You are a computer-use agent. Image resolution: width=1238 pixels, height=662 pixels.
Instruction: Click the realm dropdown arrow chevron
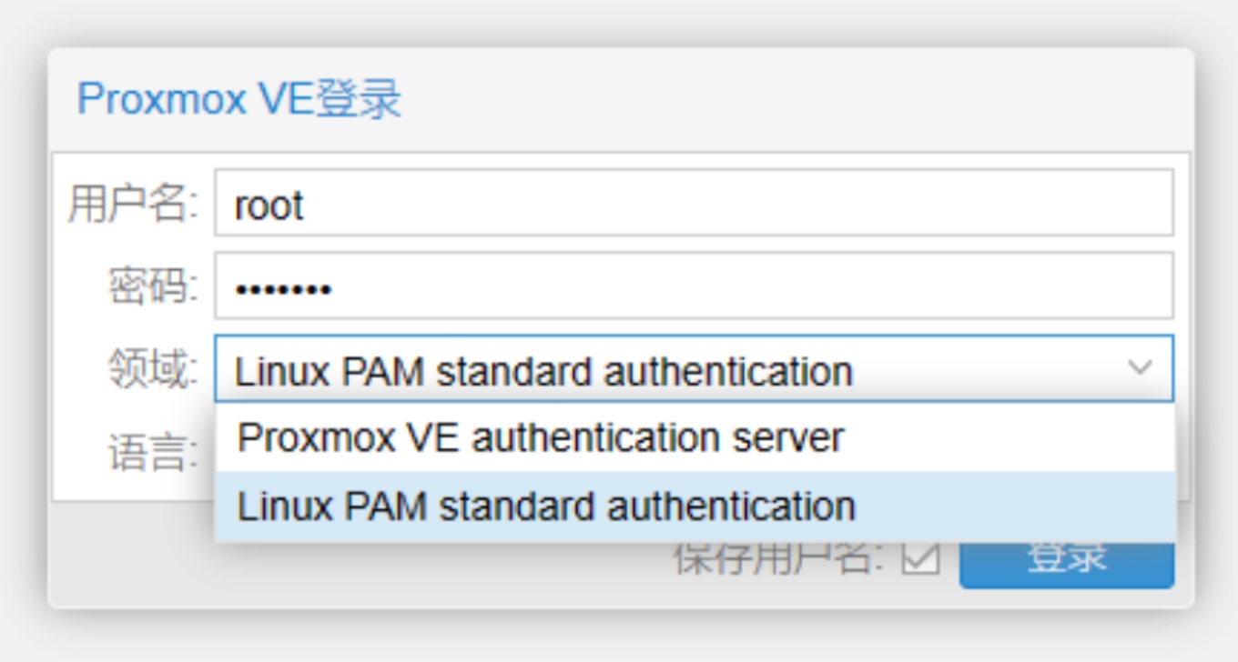click(x=1140, y=368)
